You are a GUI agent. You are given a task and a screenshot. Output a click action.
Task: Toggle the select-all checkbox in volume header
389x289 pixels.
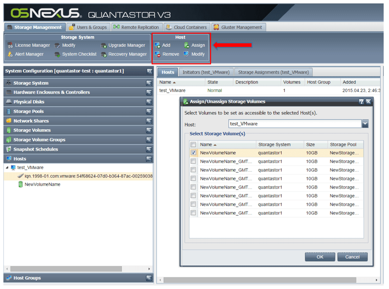point(194,145)
